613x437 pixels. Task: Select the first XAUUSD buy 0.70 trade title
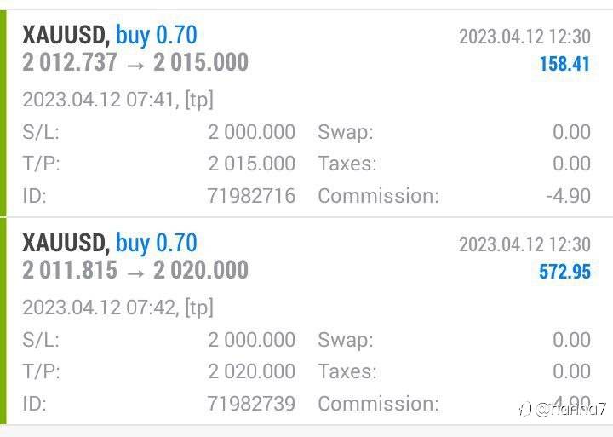click(109, 35)
